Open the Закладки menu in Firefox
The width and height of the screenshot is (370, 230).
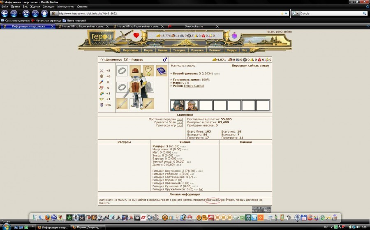[48, 7]
